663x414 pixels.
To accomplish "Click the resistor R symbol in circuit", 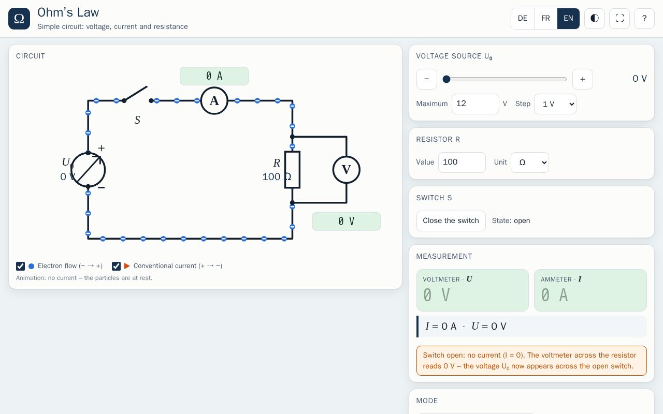I will coord(292,170).
